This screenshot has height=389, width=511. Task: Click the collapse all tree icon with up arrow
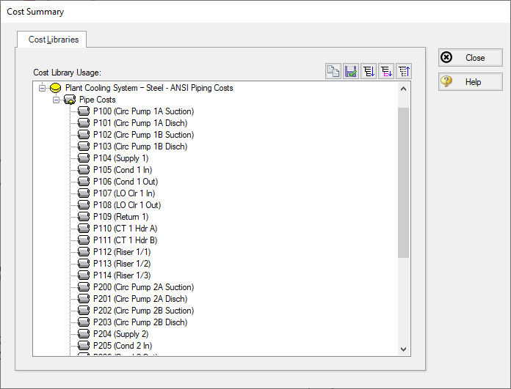pyautogui.click(x=404, y=71)
